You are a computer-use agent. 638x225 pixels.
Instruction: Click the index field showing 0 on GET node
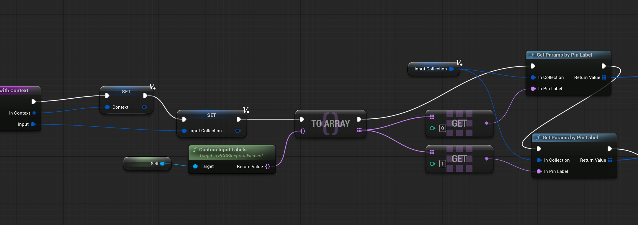pyautogui.click(x=442, y=128)
